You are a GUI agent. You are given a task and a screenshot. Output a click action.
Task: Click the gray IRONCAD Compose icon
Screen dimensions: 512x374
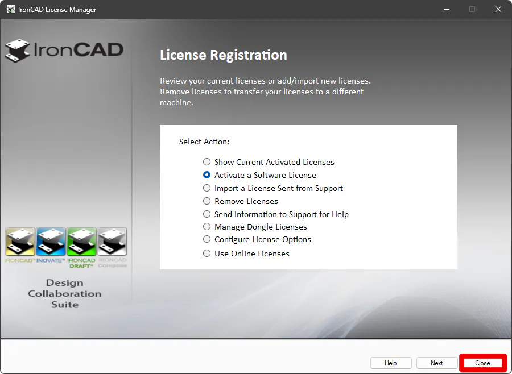112,242
